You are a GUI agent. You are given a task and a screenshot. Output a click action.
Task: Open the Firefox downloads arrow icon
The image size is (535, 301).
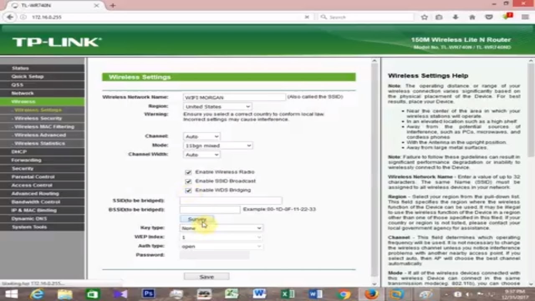[456, 17]
